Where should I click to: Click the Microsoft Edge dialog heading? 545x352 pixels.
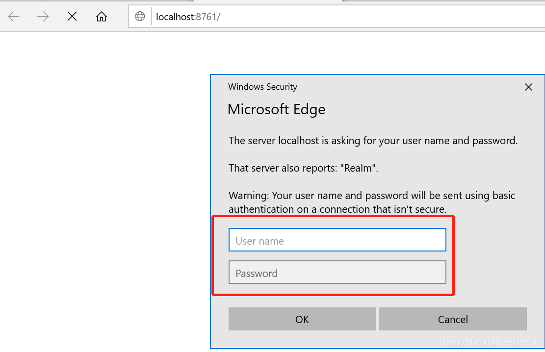tap(276, 109)
